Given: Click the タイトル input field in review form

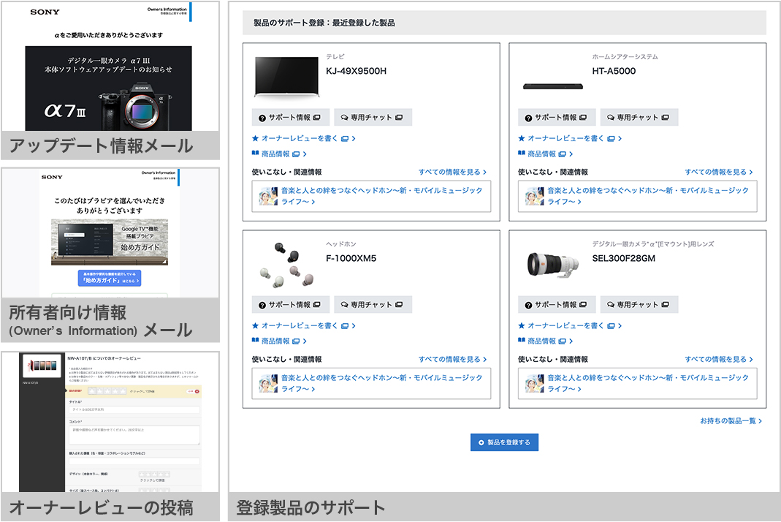Looking at the screenshot, I should coord(134,410).
